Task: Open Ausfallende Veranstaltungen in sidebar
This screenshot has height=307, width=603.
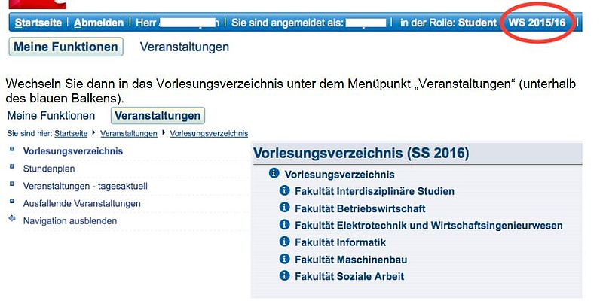Action: (81, 203)
